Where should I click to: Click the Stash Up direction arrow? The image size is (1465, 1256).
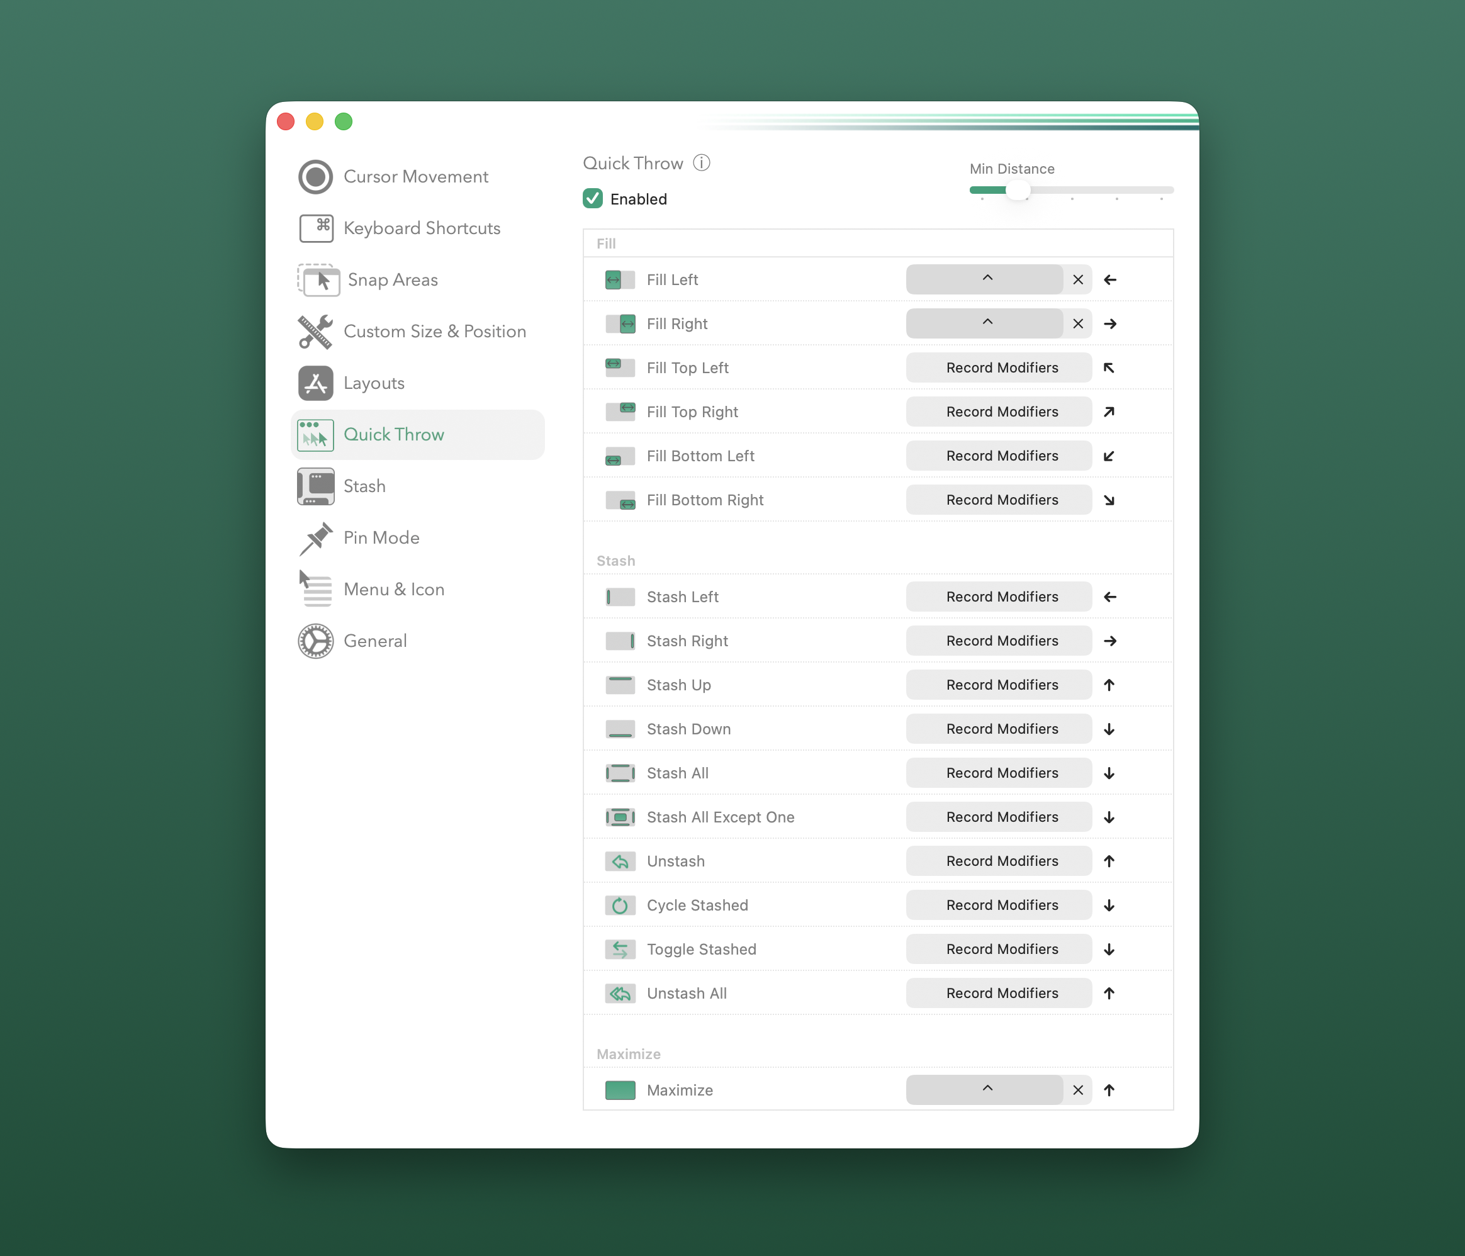[1109, 685]
